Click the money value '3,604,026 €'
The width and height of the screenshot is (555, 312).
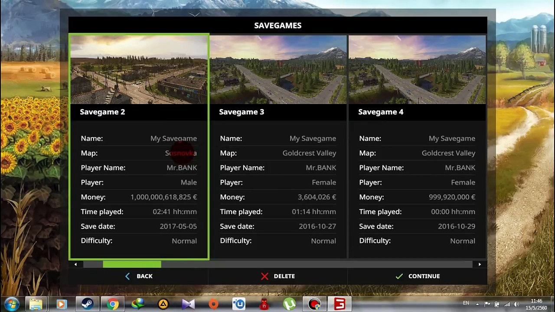coord(317,197)
